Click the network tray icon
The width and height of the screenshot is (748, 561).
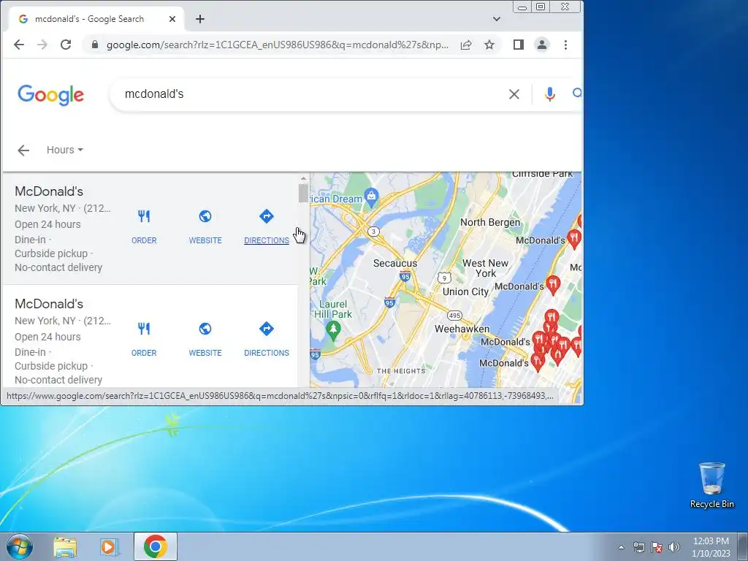638,547
